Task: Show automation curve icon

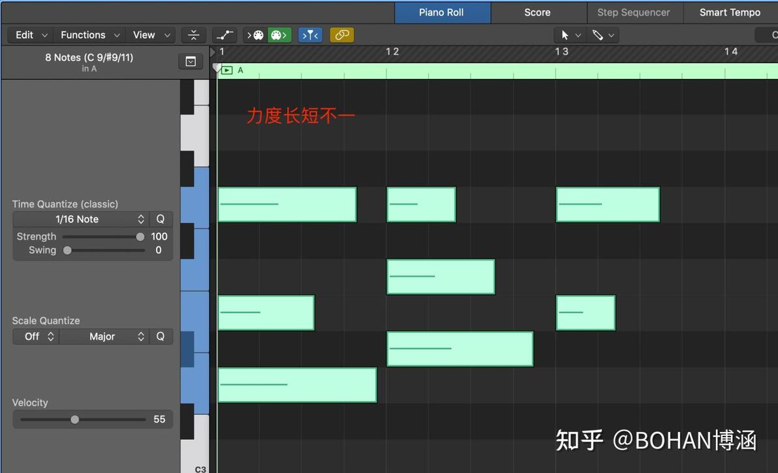Action: coord(225,35)
